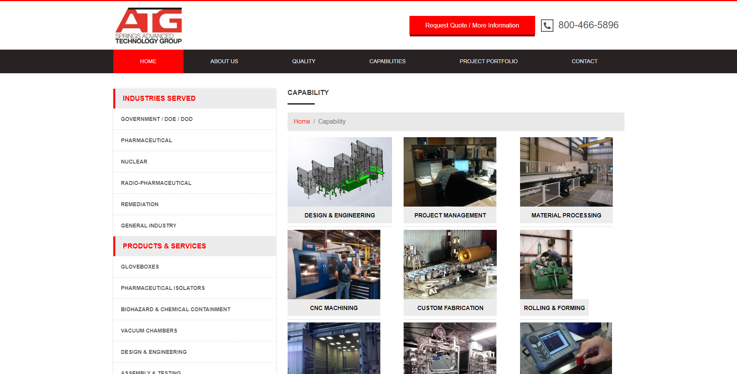Select VACUUM CHAMBERS under Products & Services
Image resolution: width=737 pixels, height=374 pixels.
tap(149, 331)
